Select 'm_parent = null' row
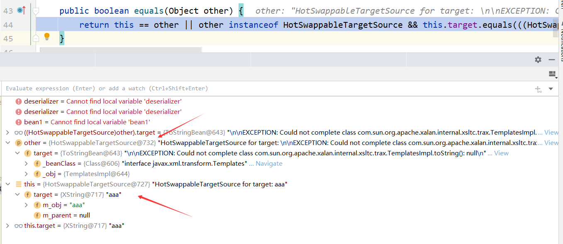Viewport: 563px width, 244px height. (280, 215)
